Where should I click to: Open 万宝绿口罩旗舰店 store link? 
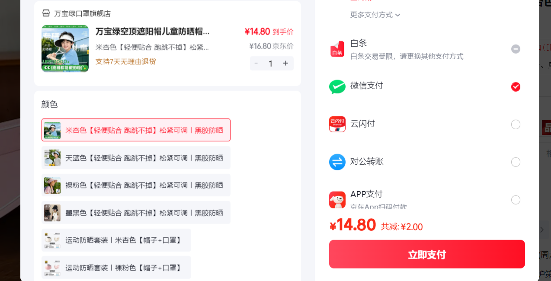(x=83, y=13)
